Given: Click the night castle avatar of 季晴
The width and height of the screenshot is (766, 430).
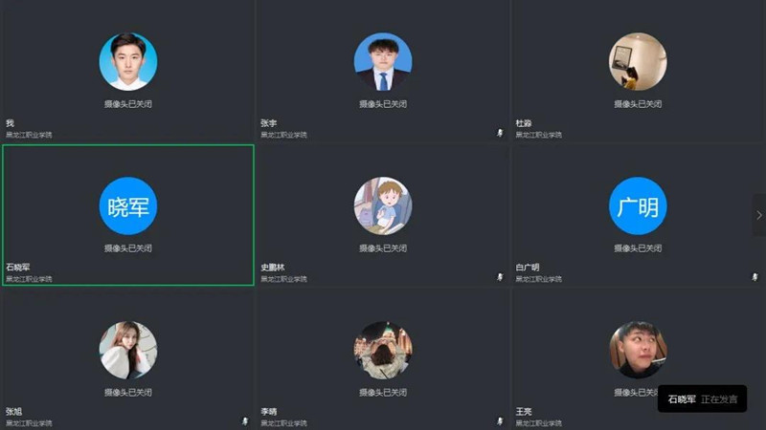Looking at the screenshot, I should coord(383,350).
